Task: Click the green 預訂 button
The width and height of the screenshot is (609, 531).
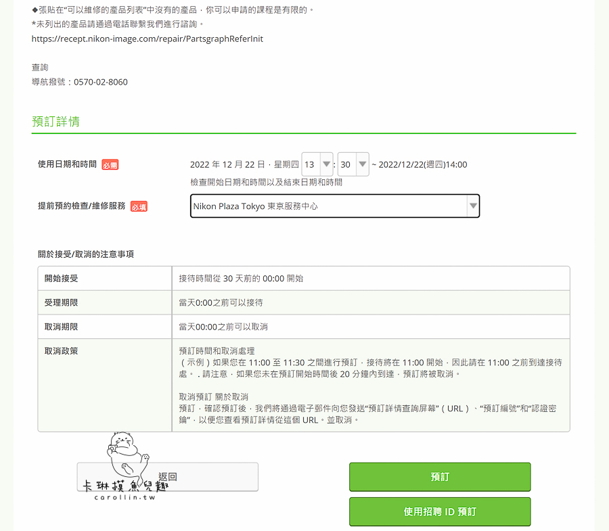Action: coord(440,477)
